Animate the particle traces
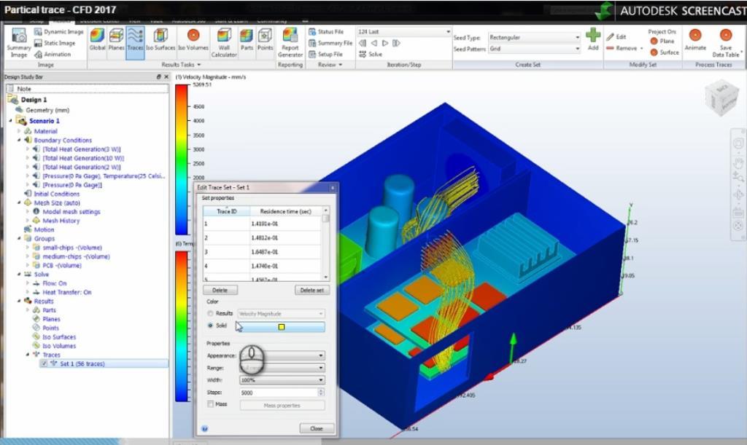This screenshot has width=747, height=445. click(x=695, y=39)
